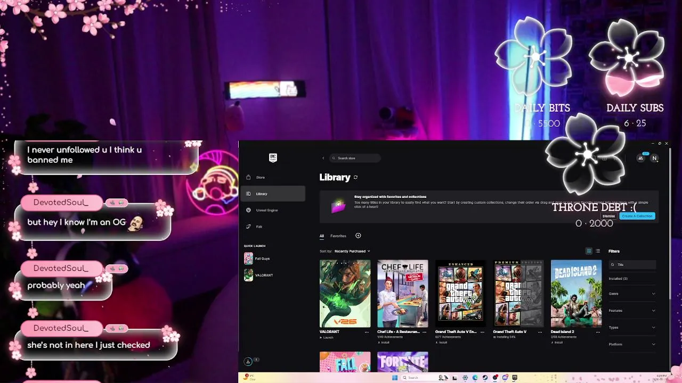This screenshot has width=682, height=383.
Task: Switch to the Favorites tab
Action: pyautogui.click(x=338, y=236)
